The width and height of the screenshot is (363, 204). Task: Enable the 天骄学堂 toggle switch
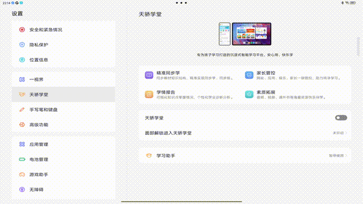click(341, 118)
